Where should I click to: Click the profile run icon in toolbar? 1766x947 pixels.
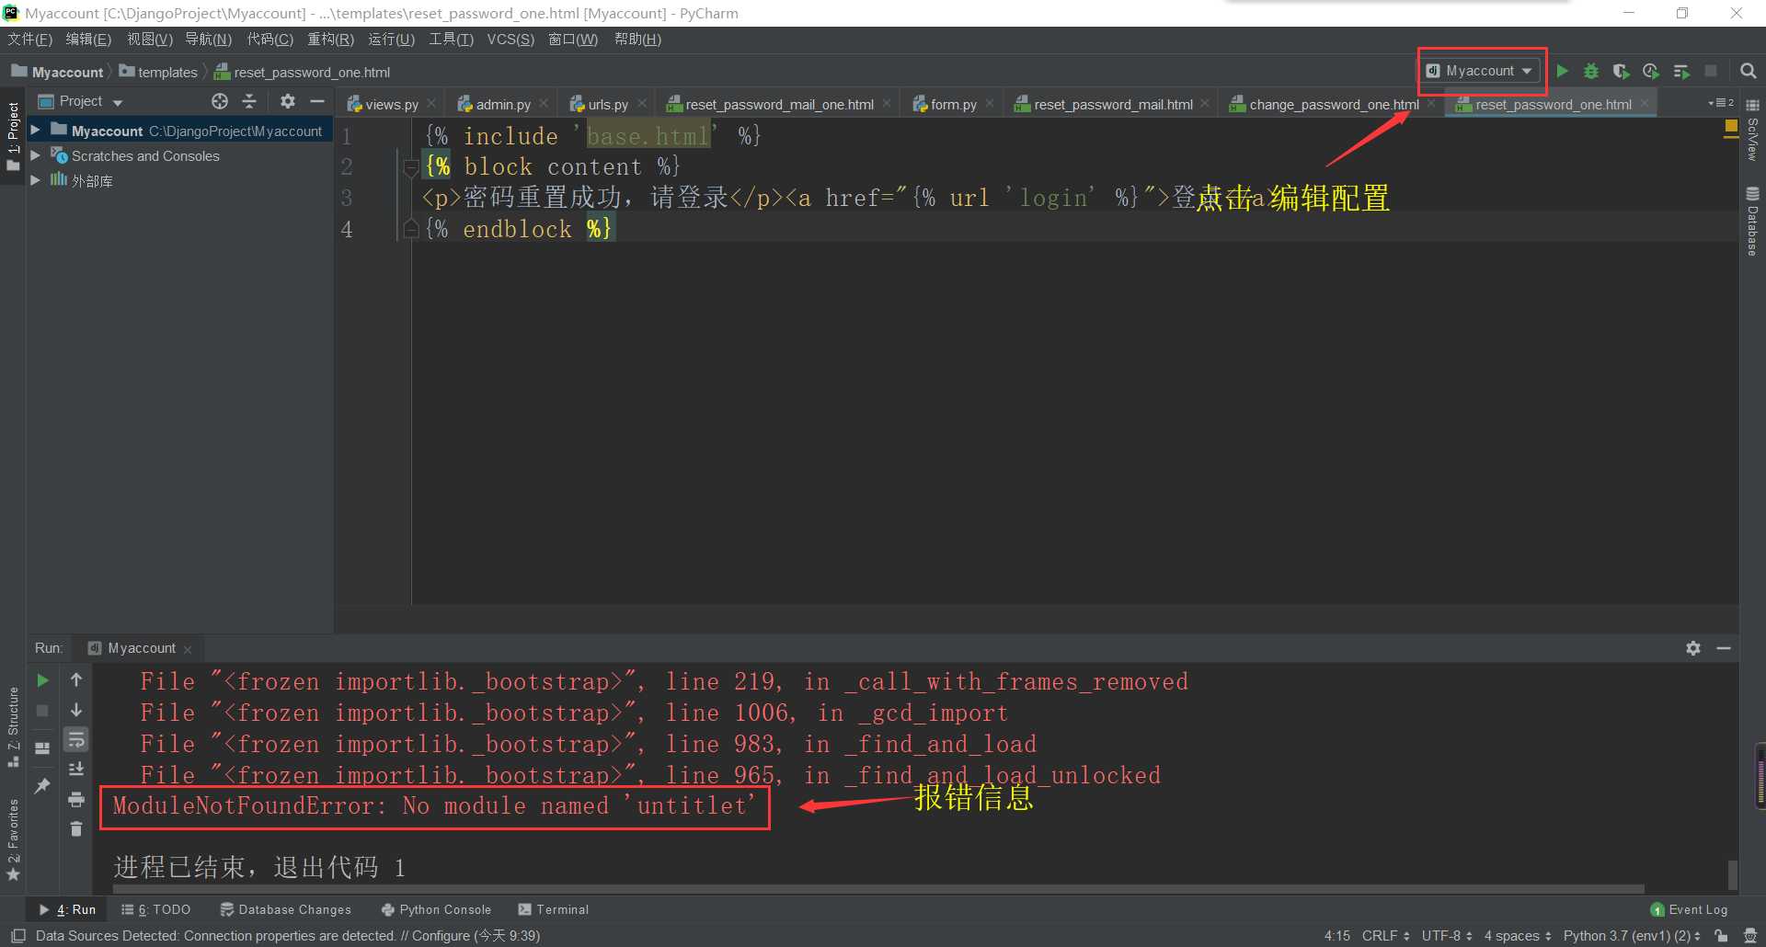(1651, 71)
